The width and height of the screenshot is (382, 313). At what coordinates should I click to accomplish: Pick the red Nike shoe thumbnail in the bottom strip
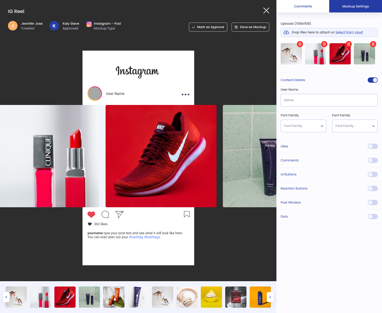click(x=65, y=297)
